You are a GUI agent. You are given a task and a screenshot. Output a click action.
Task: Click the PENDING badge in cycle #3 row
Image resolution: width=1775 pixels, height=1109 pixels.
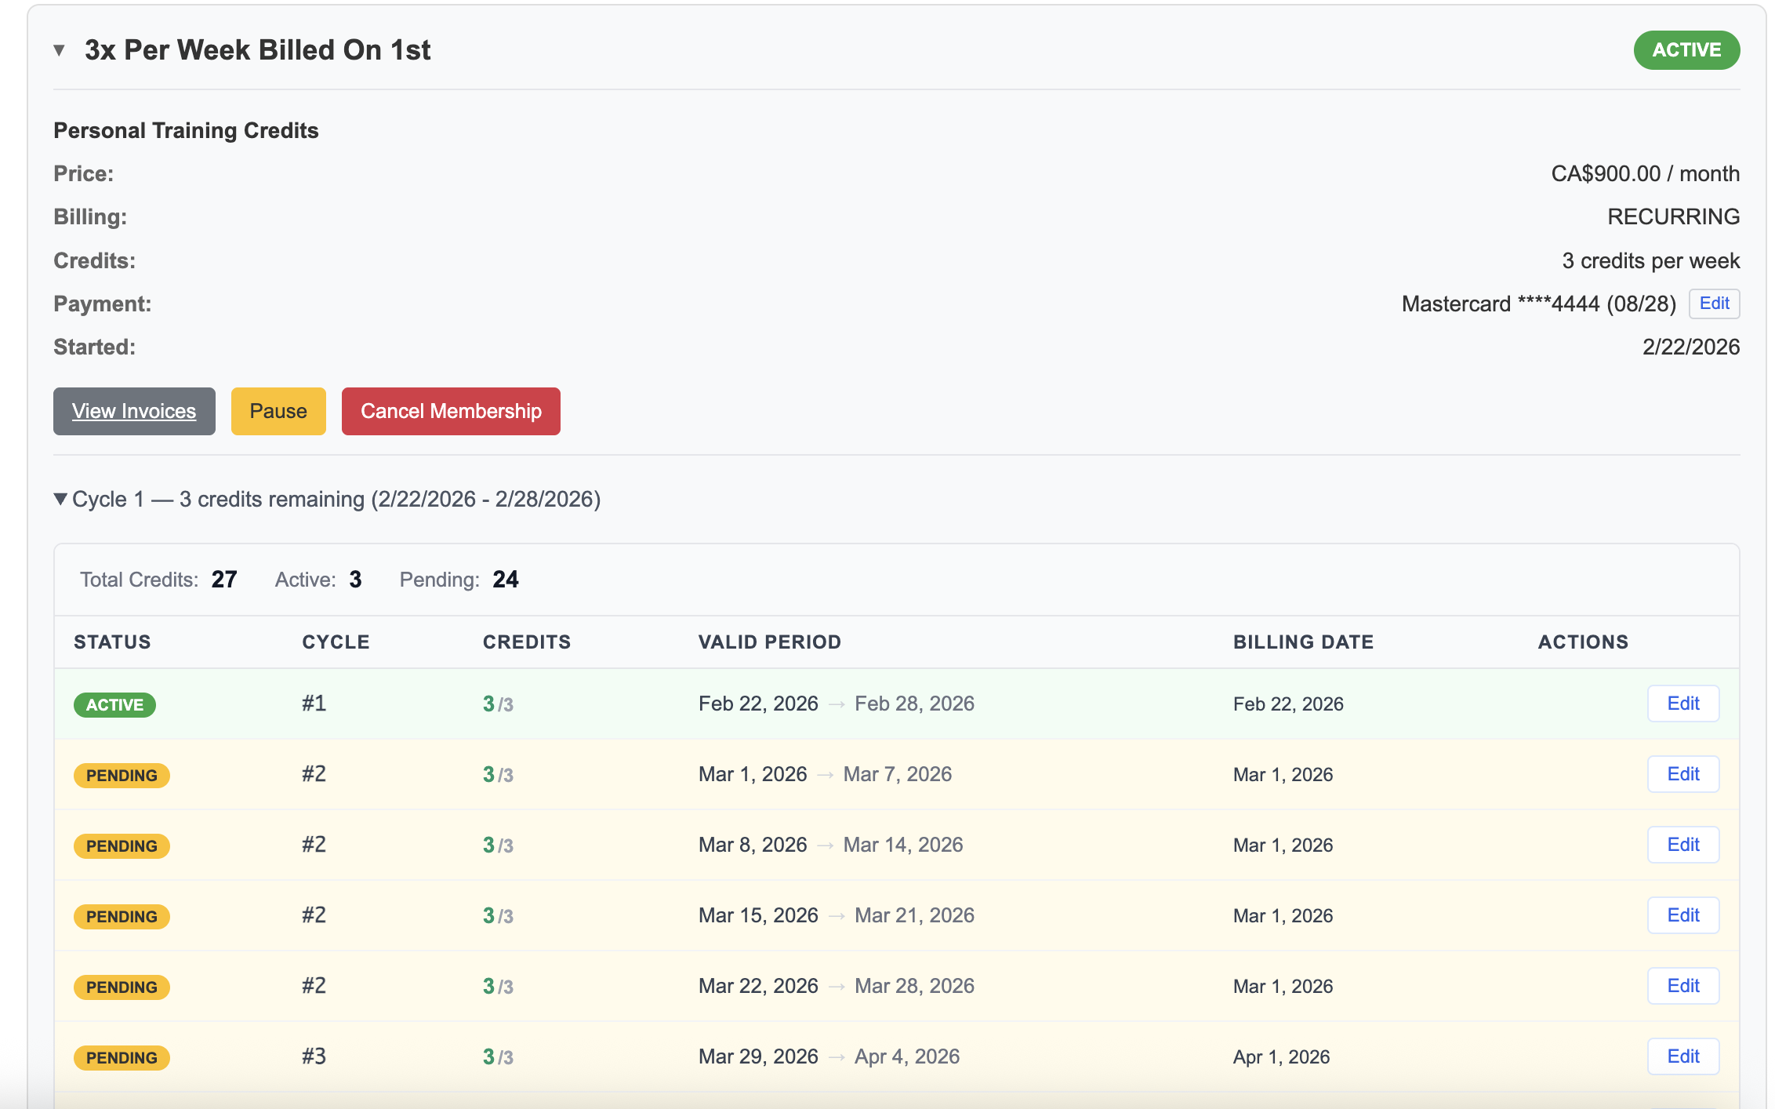[x=122, y=1058]
